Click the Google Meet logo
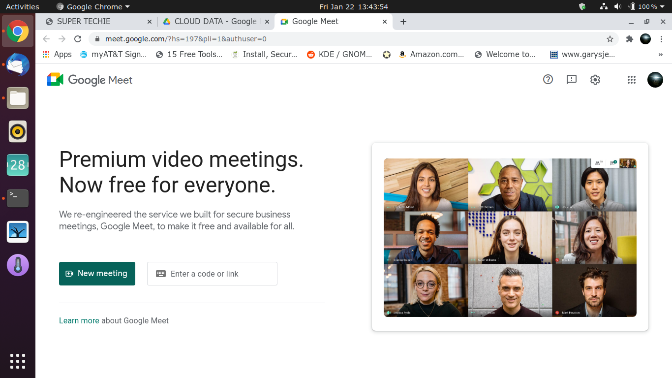The height and width of the screenshot is (378, 672). (90, 80)
